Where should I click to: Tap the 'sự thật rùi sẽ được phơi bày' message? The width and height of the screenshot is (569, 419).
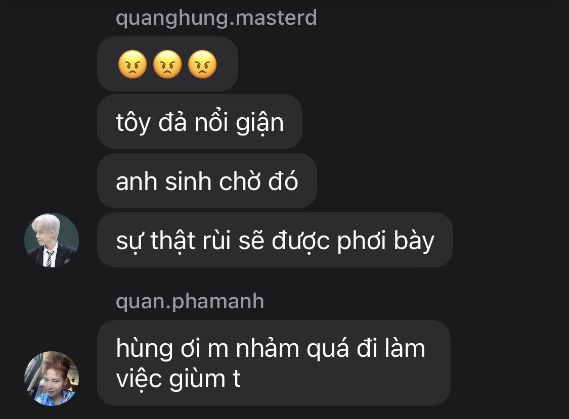(275, 240)
